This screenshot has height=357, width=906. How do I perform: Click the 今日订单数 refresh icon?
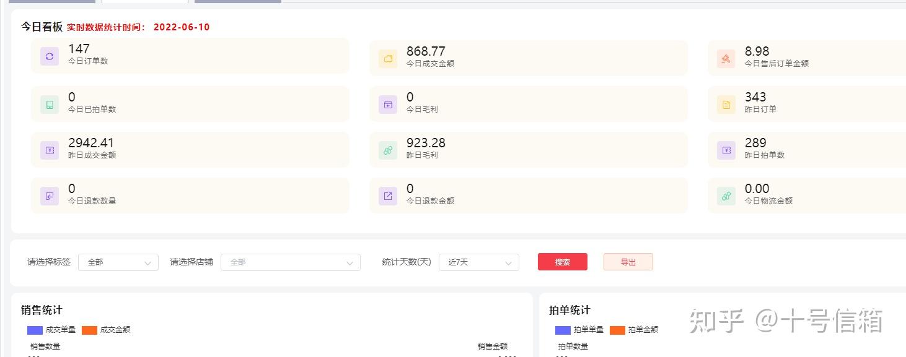pos(50,56)
